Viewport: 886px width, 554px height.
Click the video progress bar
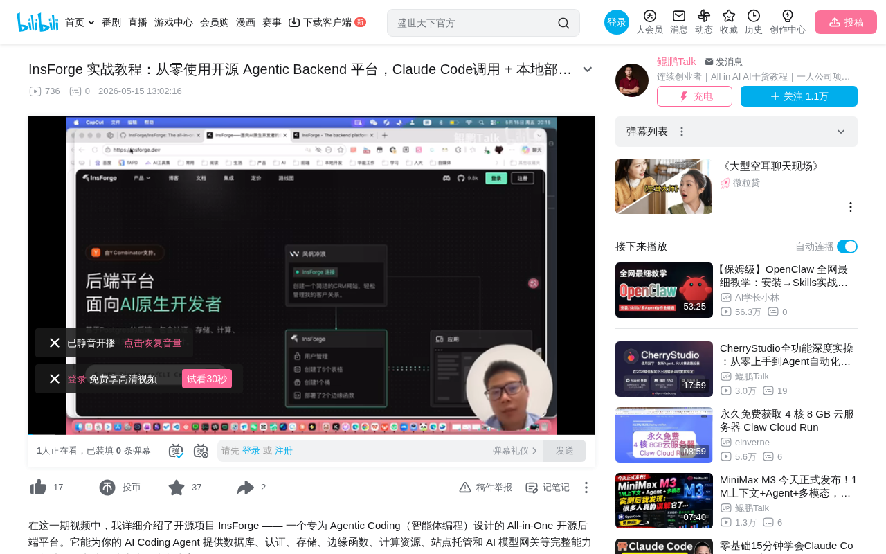pos(311,434)
